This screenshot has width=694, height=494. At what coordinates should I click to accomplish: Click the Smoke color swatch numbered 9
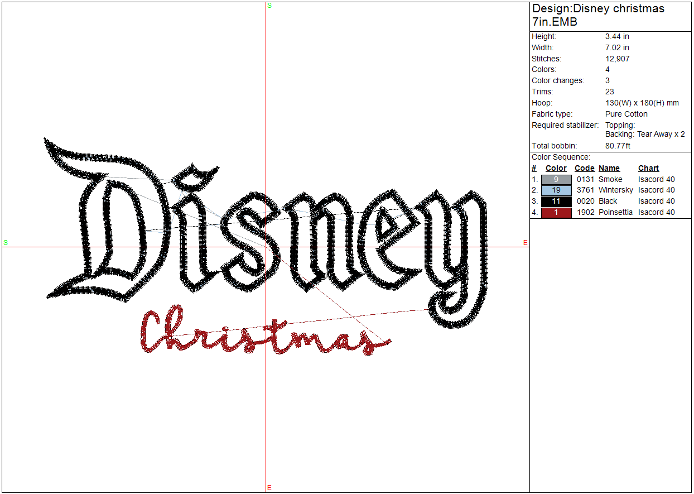point(556,180)
